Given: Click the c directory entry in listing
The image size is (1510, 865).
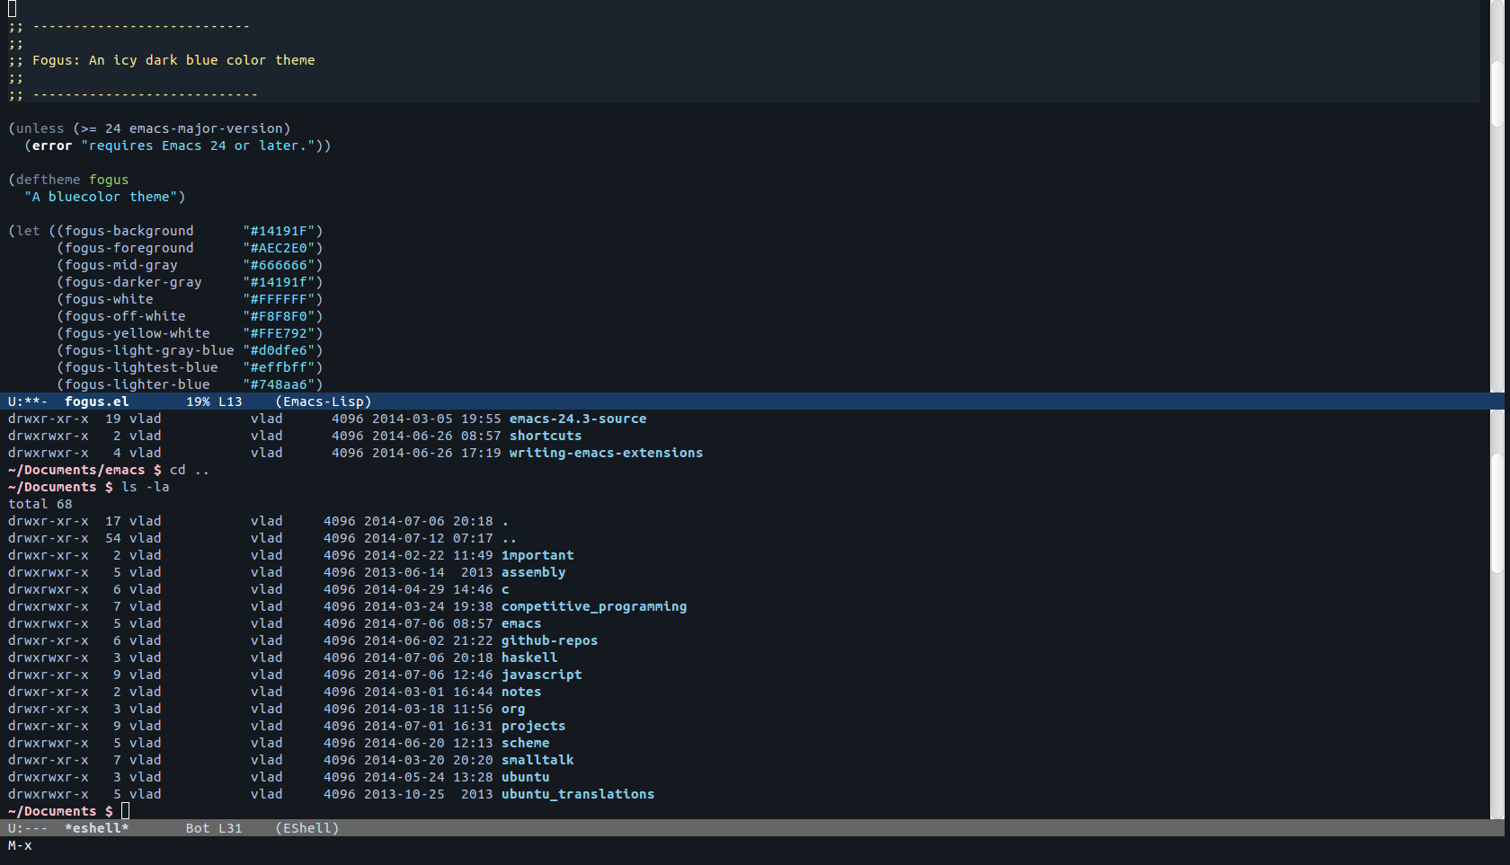Looking at the screenshot, I should point(505,589).
